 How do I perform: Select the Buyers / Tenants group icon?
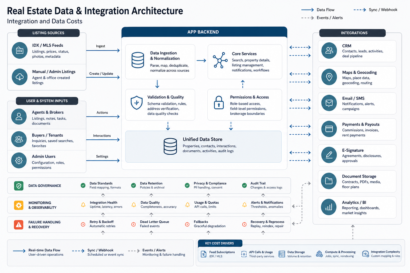click(x=19, y=139)
